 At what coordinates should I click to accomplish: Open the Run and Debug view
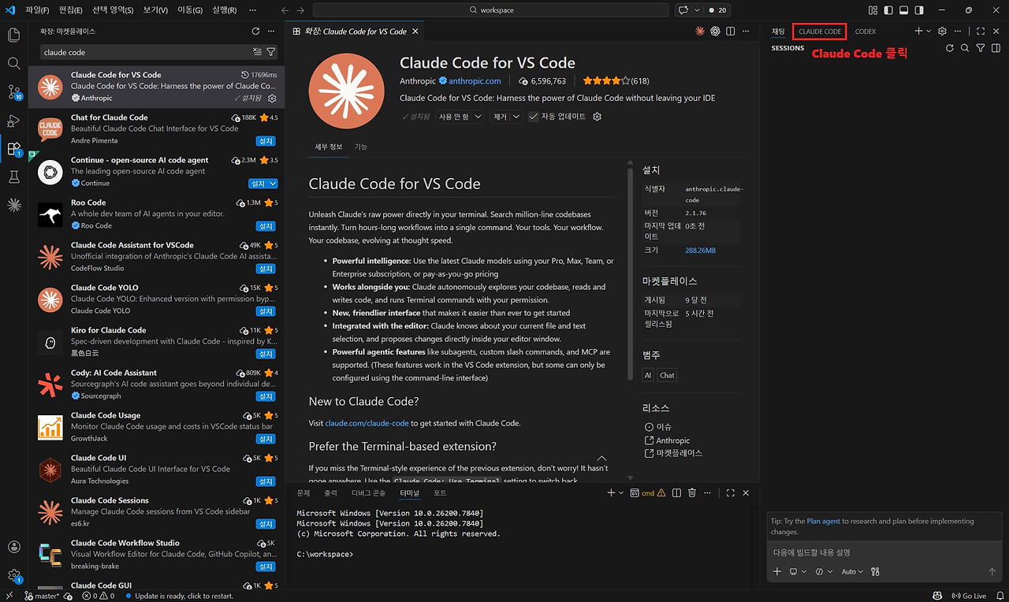click(13, 121)
